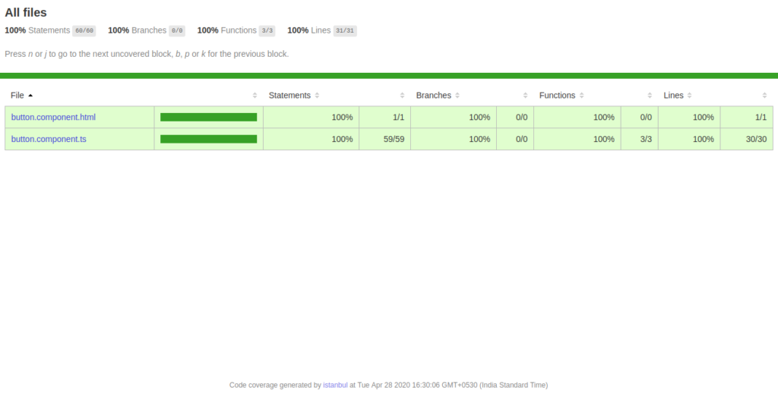Click the 31/31 lines badge

(x=345, y=30)
